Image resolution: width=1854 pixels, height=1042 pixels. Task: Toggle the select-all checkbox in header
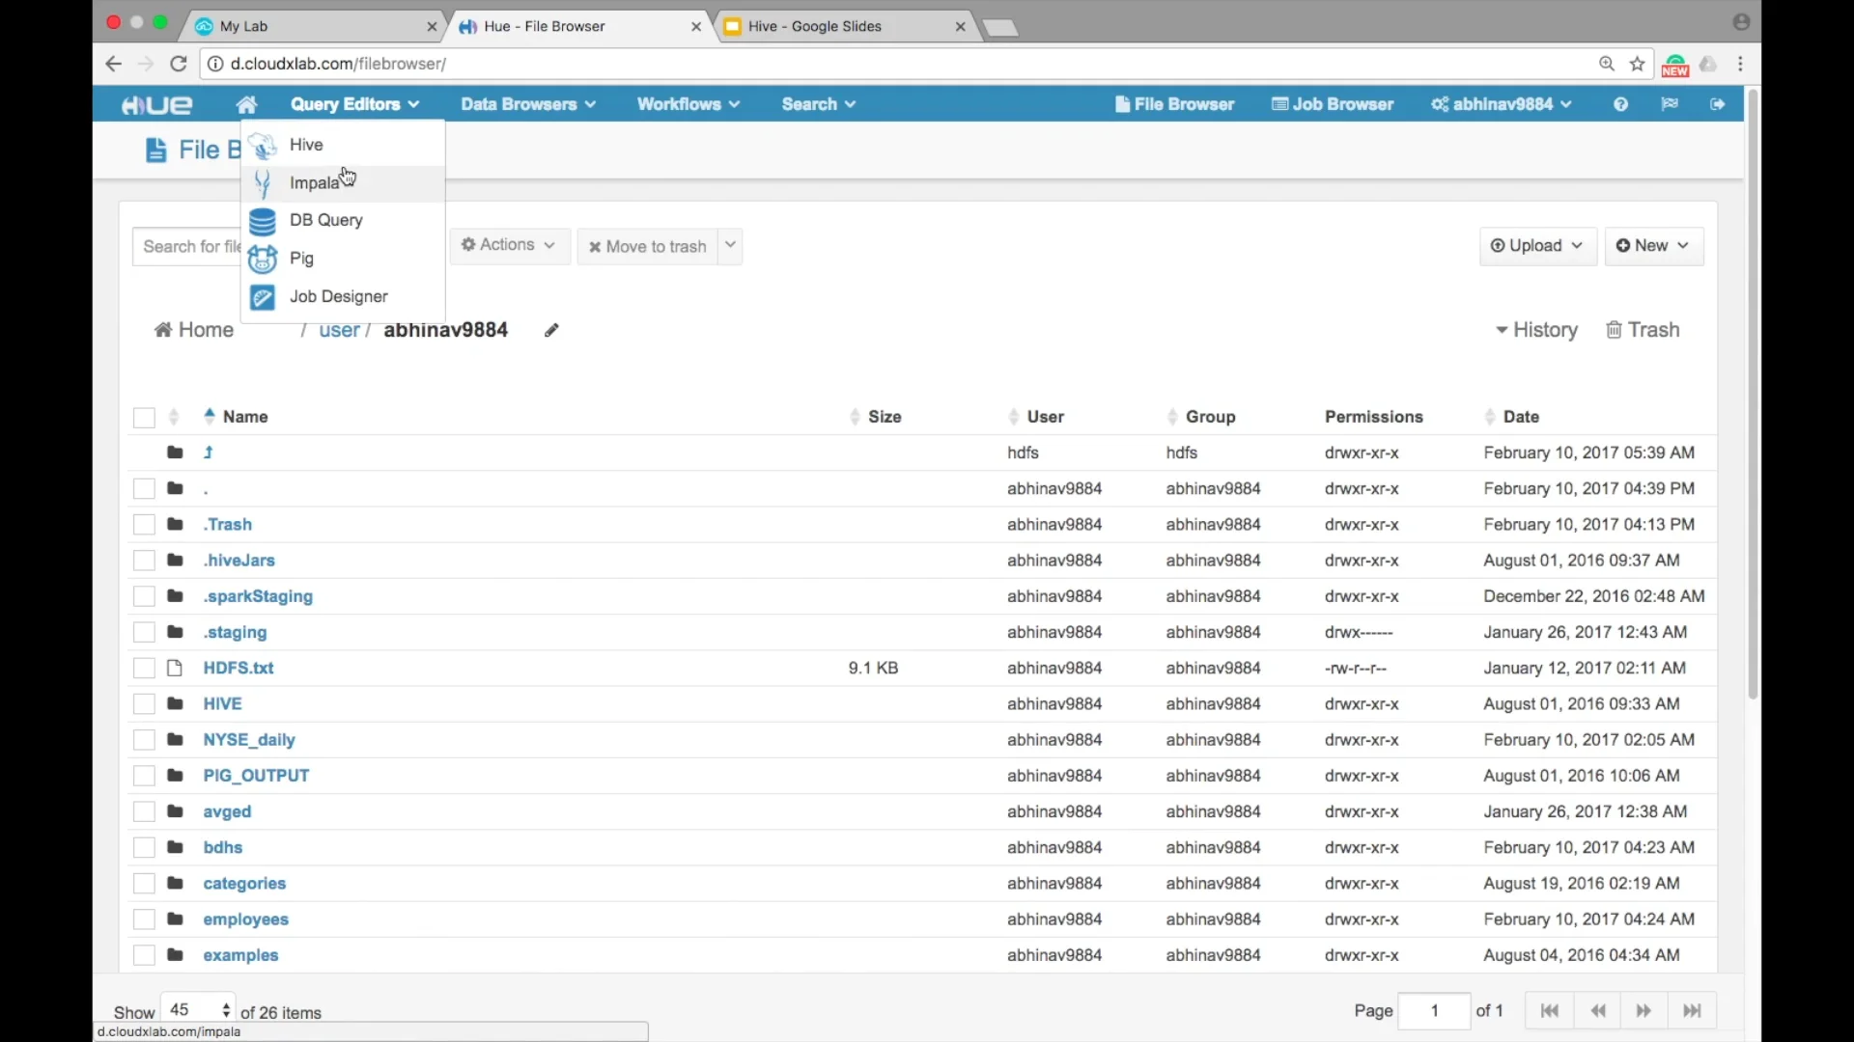point(144,418)
